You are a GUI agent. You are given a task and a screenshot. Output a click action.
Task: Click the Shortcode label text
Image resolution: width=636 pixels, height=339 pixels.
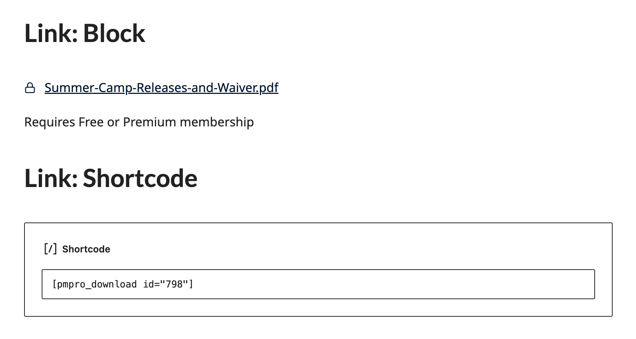(x=86, y=249)
